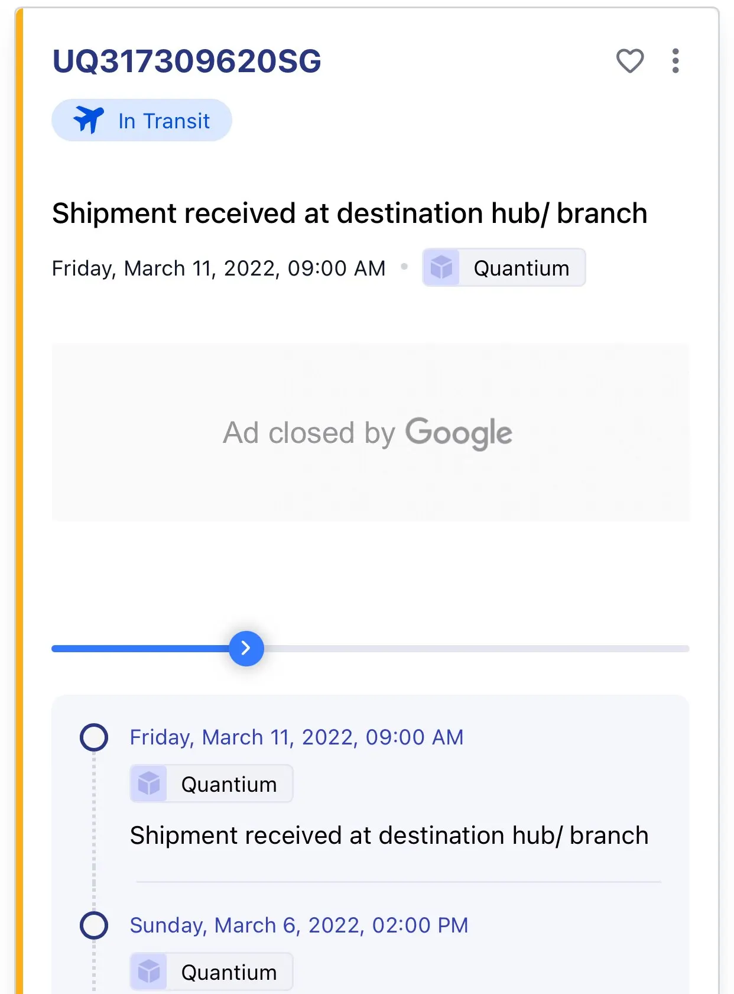Click package icon in March 11 event
This screenshot has width=734, height=994.
point(149,784)
